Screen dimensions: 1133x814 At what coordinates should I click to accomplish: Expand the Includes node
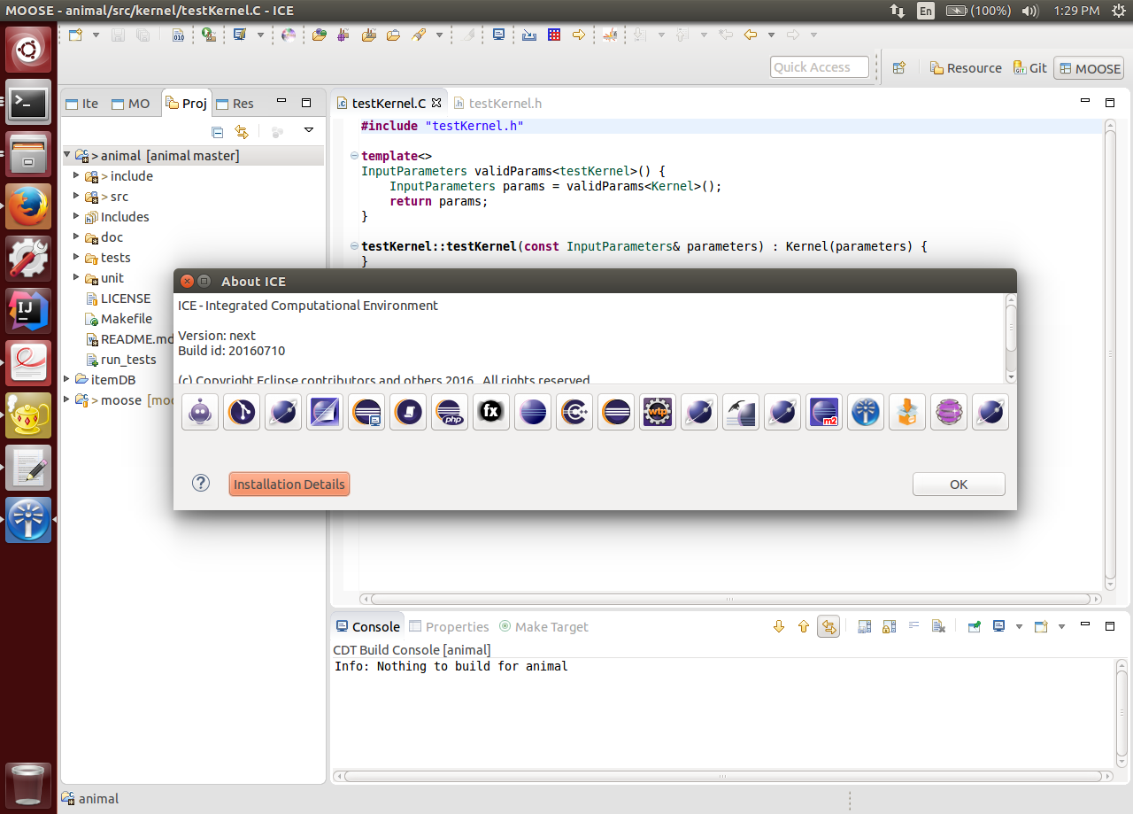point(76,216)
